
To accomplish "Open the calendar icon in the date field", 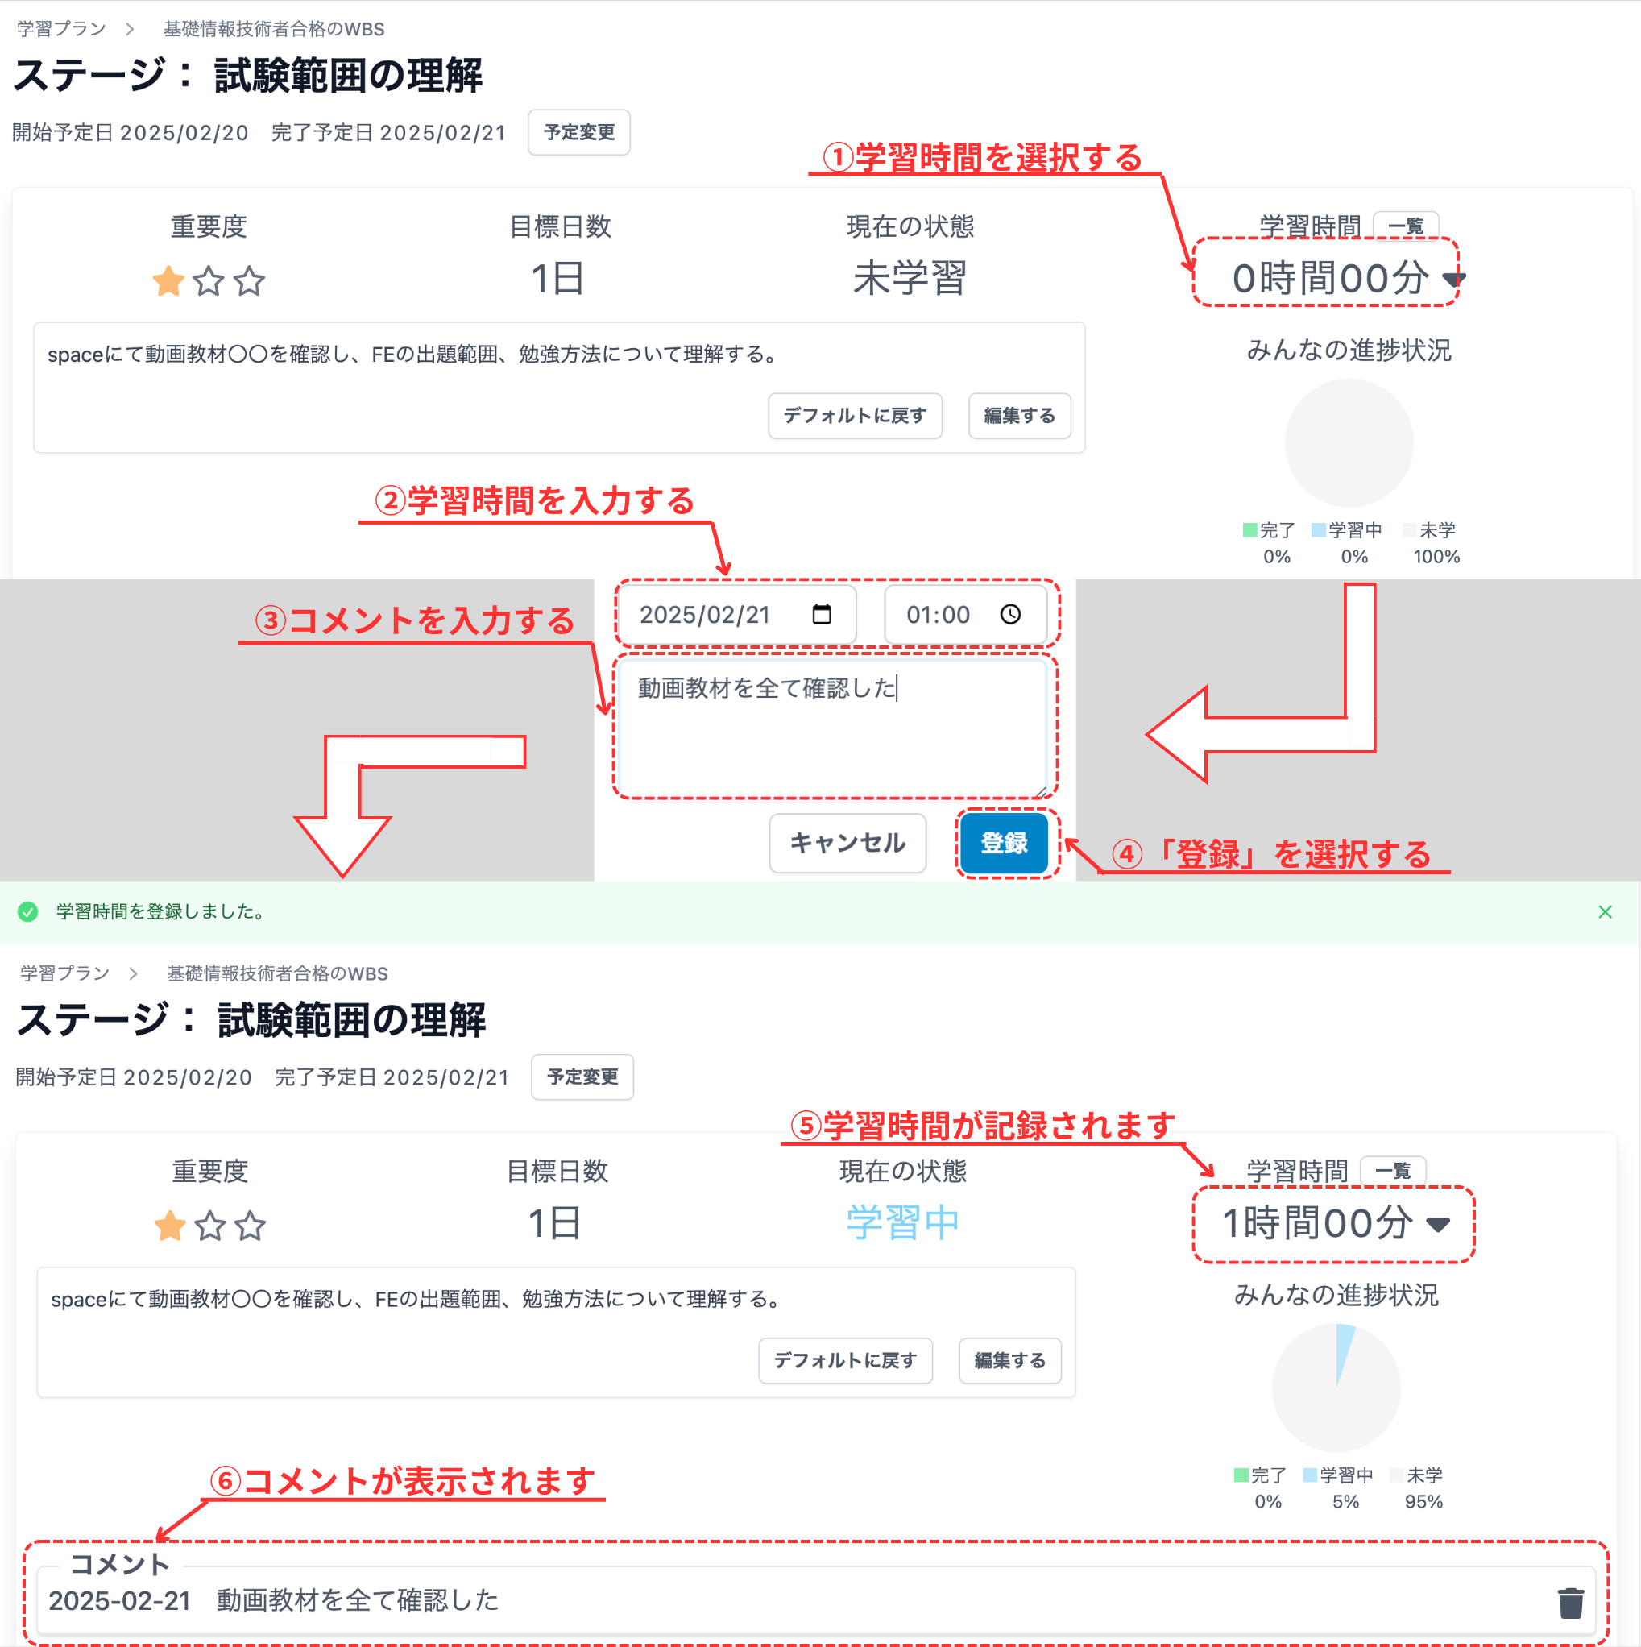I will pyautogui.click(x=821, y=614).
